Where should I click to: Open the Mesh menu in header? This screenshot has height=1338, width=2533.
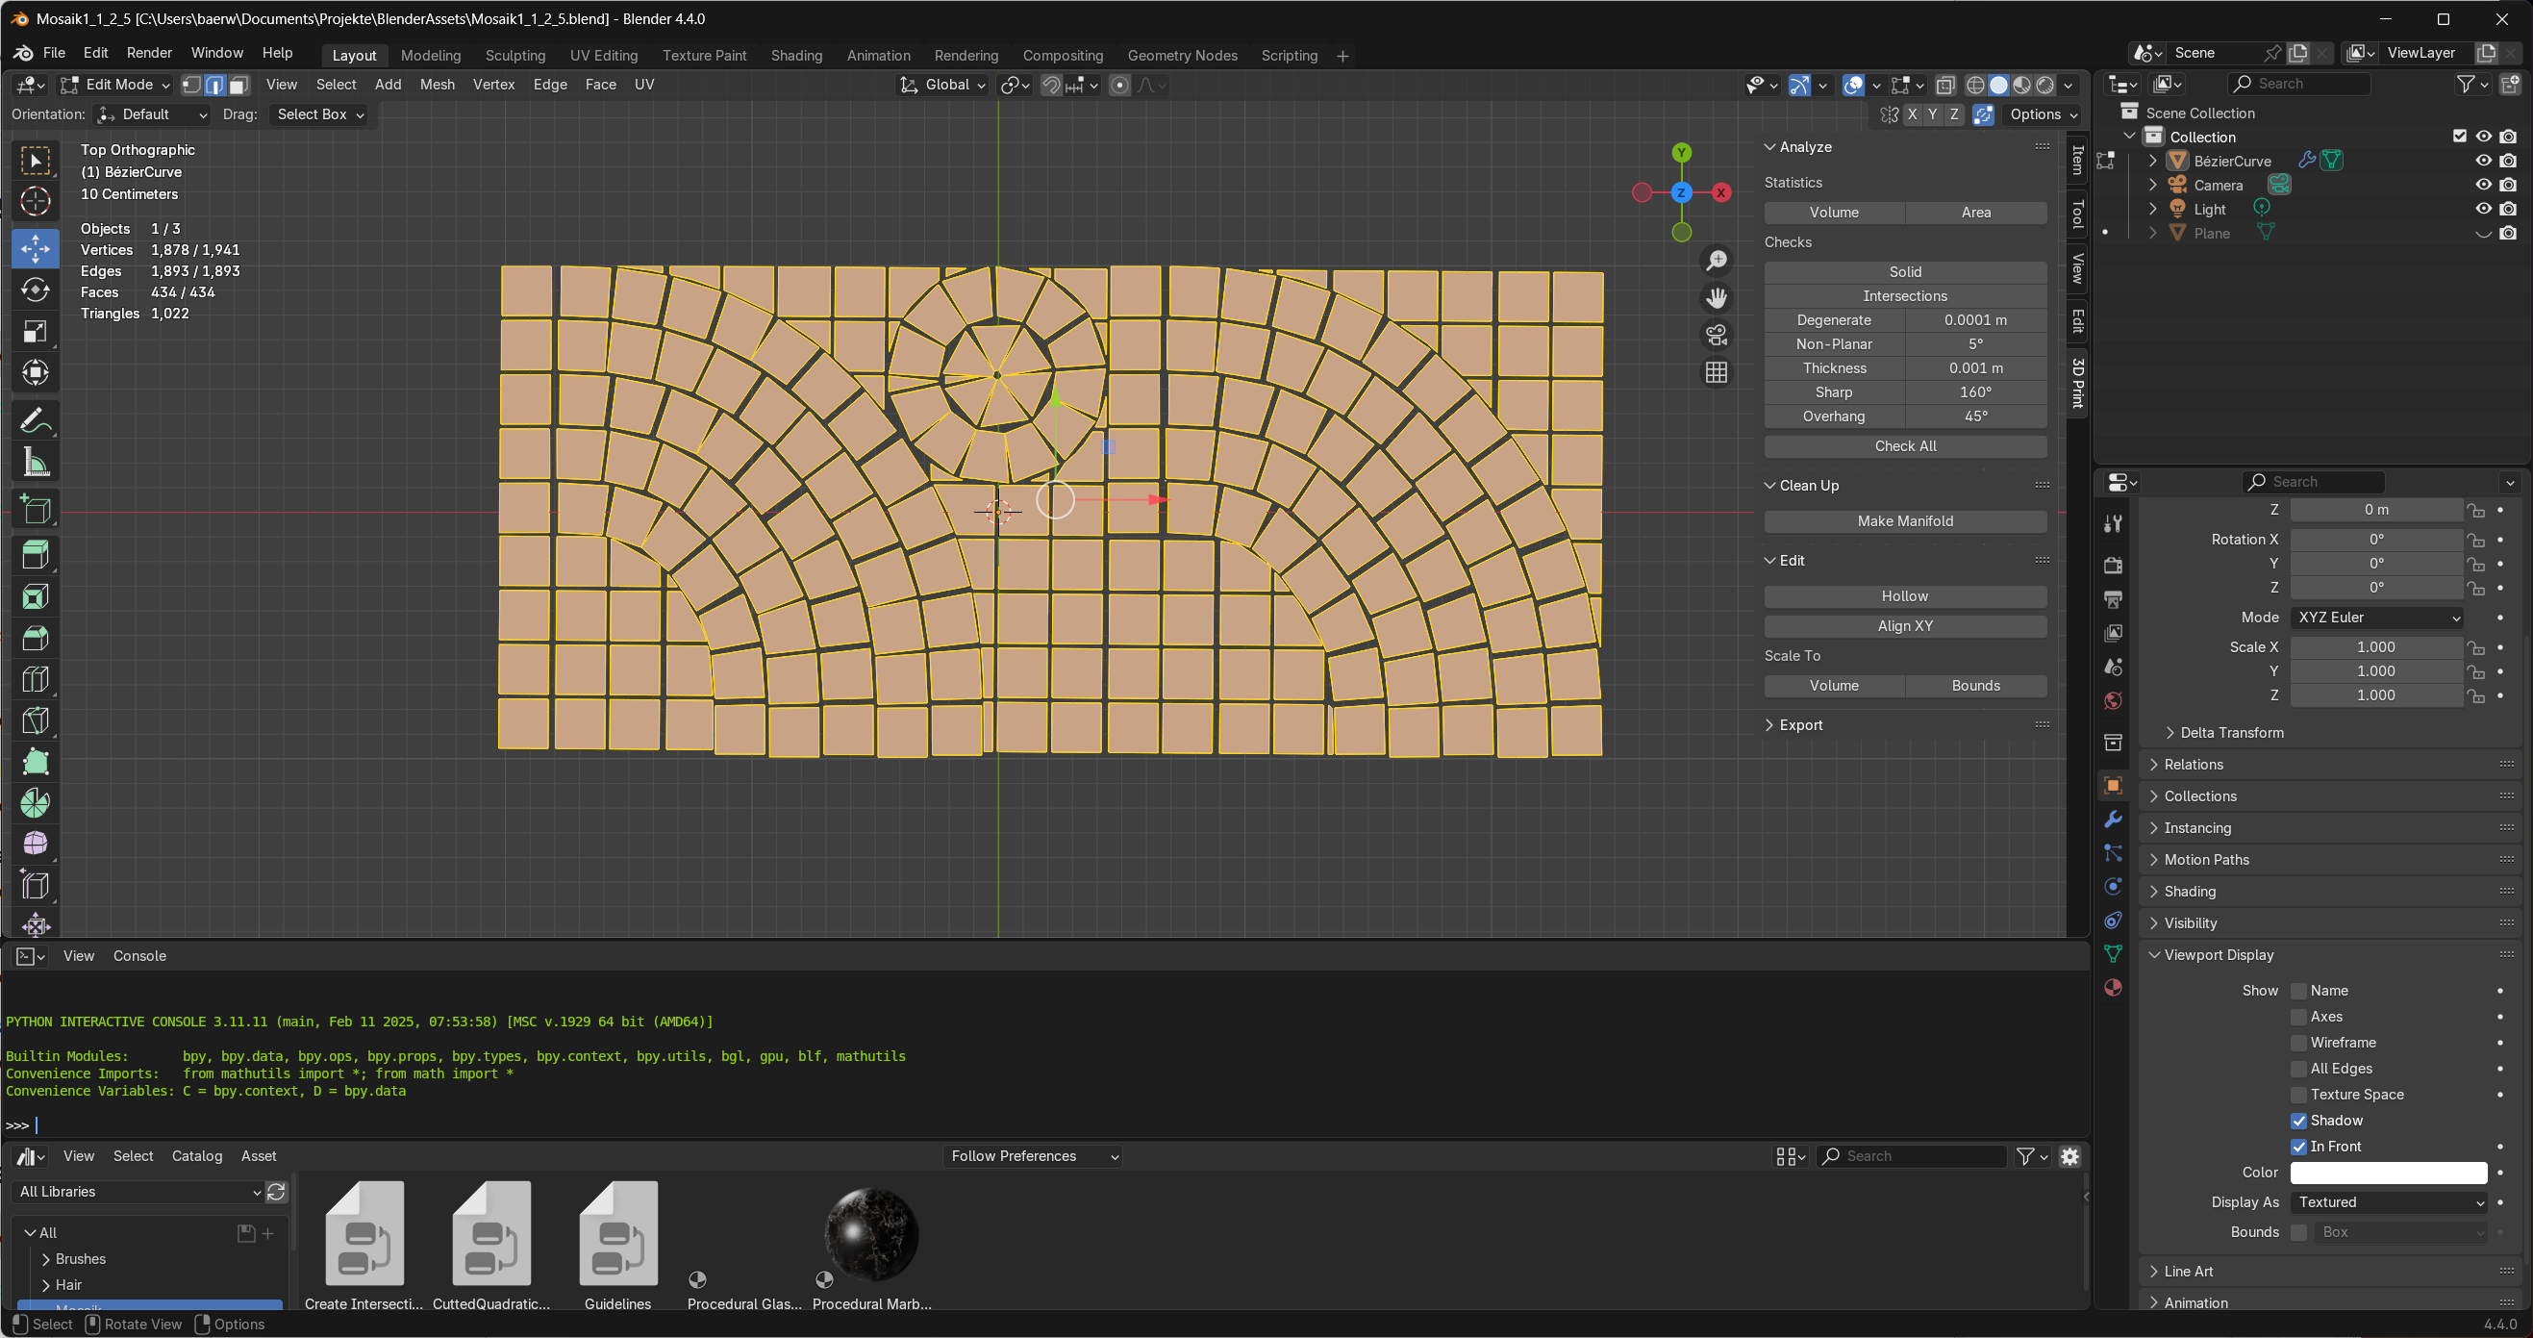(437, 85)
